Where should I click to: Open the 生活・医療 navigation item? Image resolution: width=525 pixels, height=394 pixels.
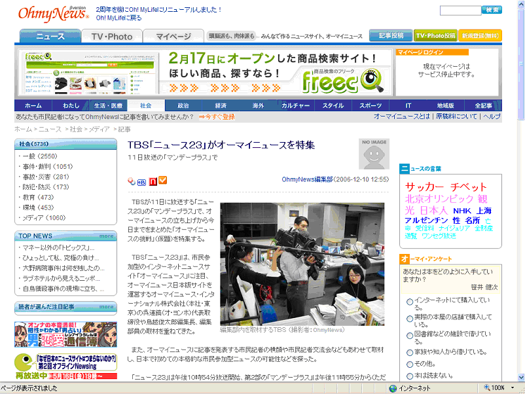coord(109,105)
